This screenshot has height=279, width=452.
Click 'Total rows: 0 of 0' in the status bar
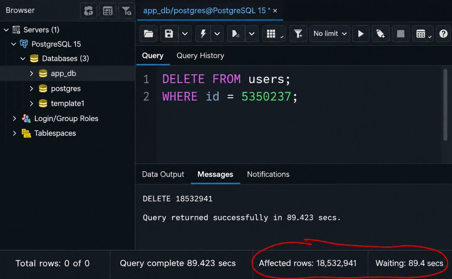[x=53, y=264]
